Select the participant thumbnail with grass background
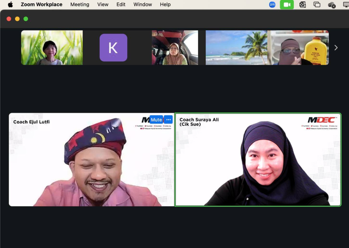This screenshot has width=349, height=248. 52,48
